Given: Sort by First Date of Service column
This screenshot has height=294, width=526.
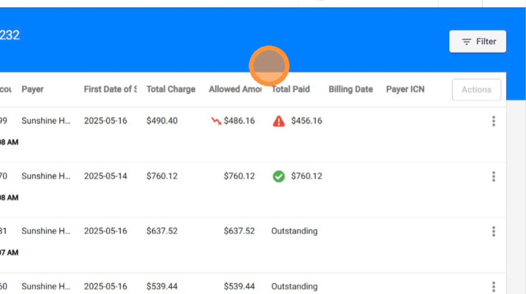Looking at the screenshot, I should (110, 89).
